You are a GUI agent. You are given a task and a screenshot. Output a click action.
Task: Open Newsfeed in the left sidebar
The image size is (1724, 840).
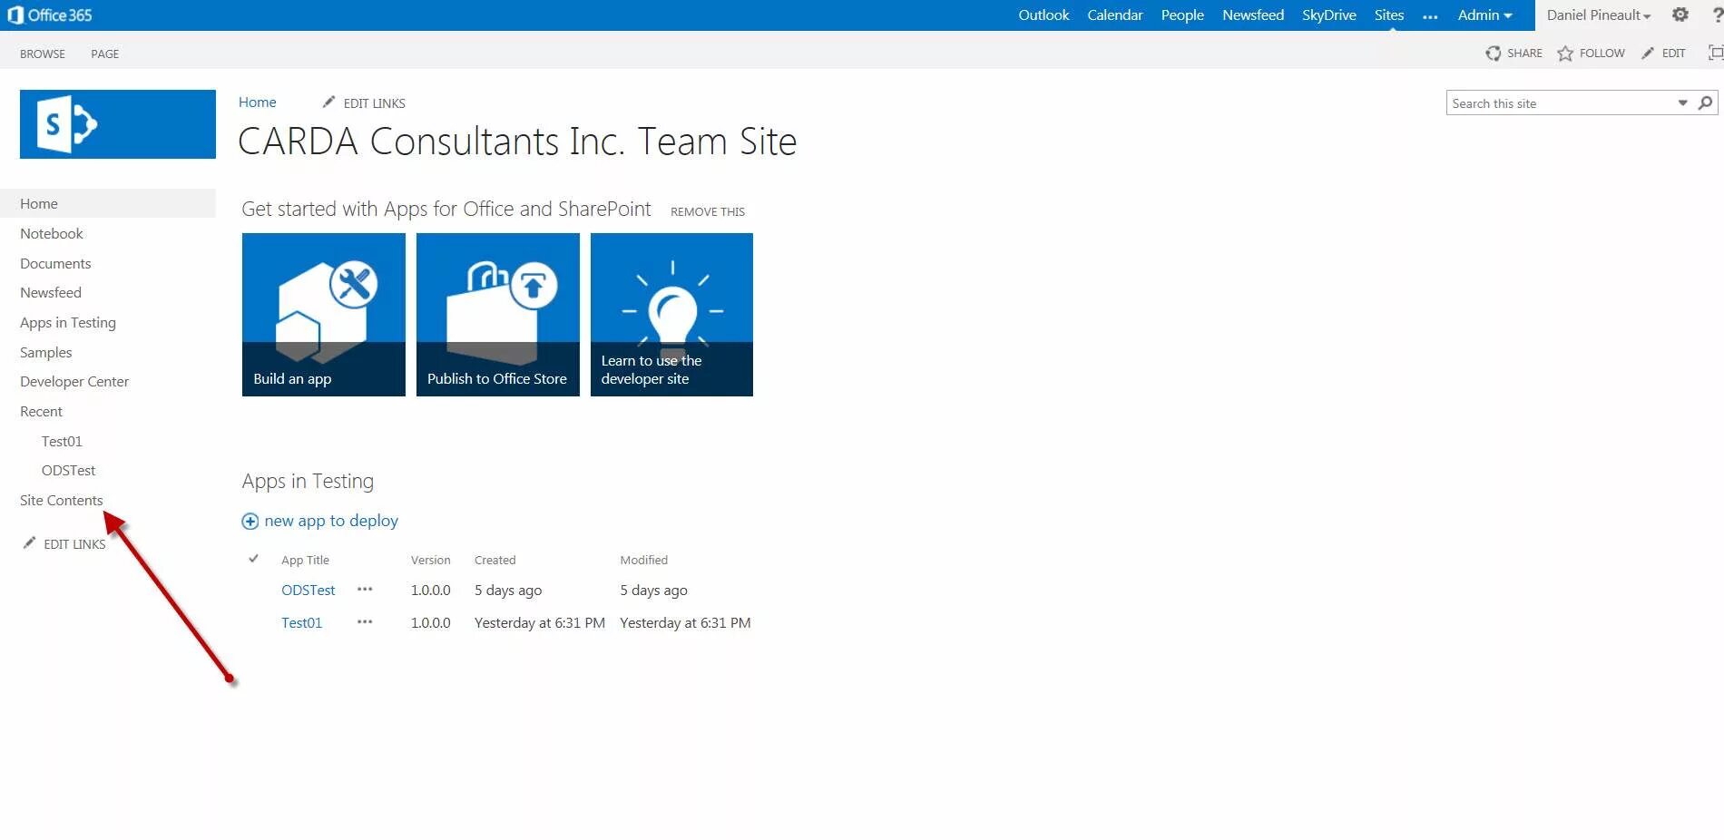pos(51,292)
